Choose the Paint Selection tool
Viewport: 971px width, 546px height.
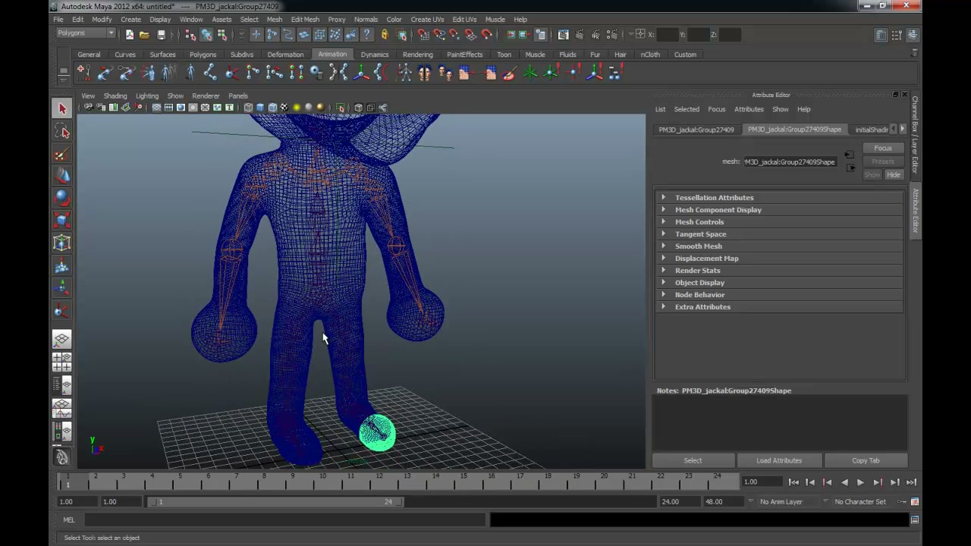[x=62, y=155]
